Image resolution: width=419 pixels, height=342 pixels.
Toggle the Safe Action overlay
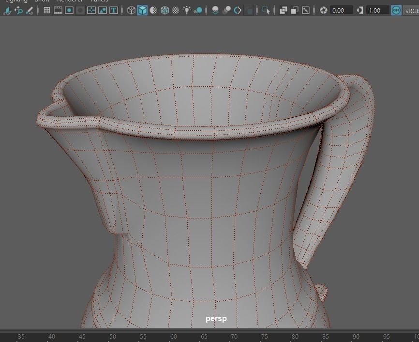point(103,11)
